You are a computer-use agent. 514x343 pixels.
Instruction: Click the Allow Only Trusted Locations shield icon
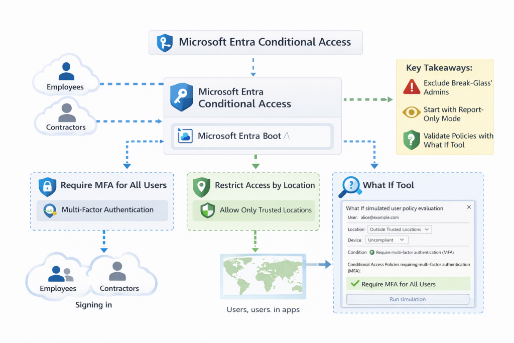coord(207,210)
